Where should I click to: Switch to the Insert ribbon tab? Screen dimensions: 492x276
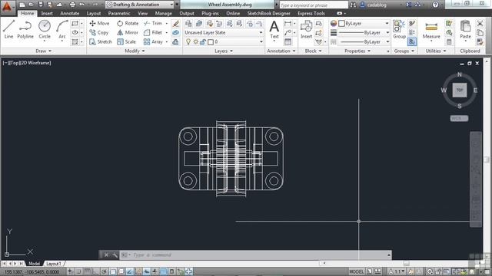(47, 14)
